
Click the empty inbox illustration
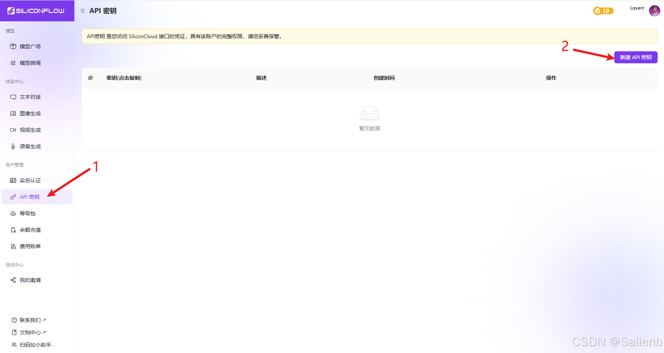[370, 113]
